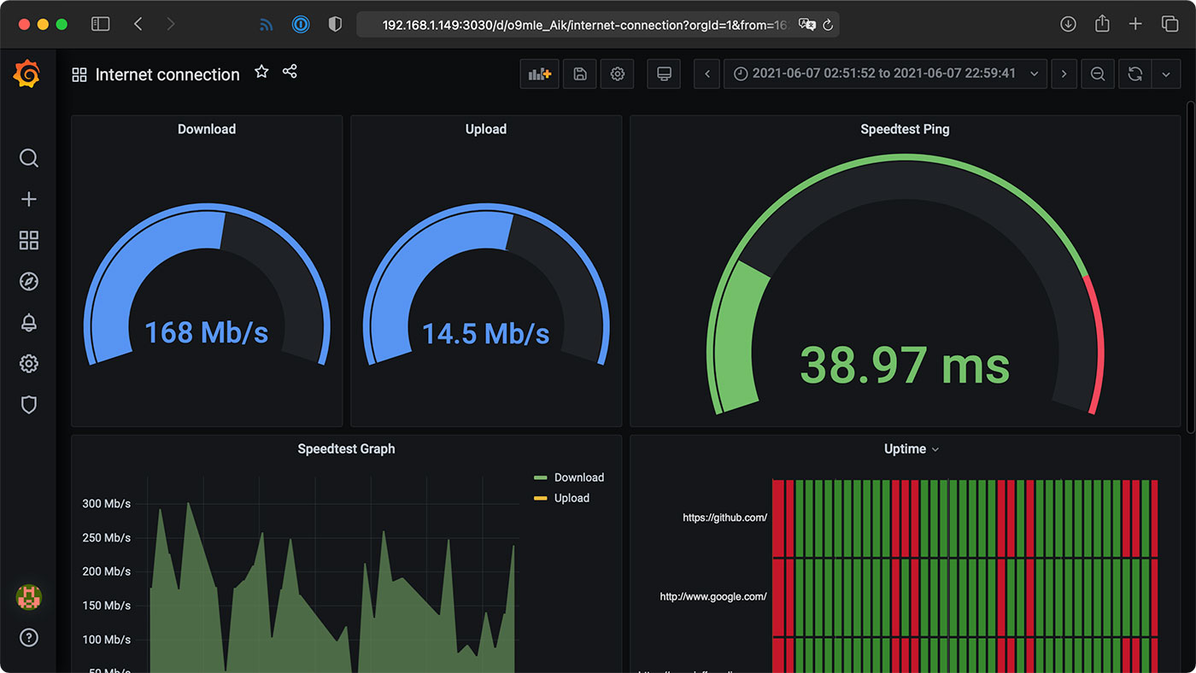Toggle the Upload series in legend

pos(571,498)
